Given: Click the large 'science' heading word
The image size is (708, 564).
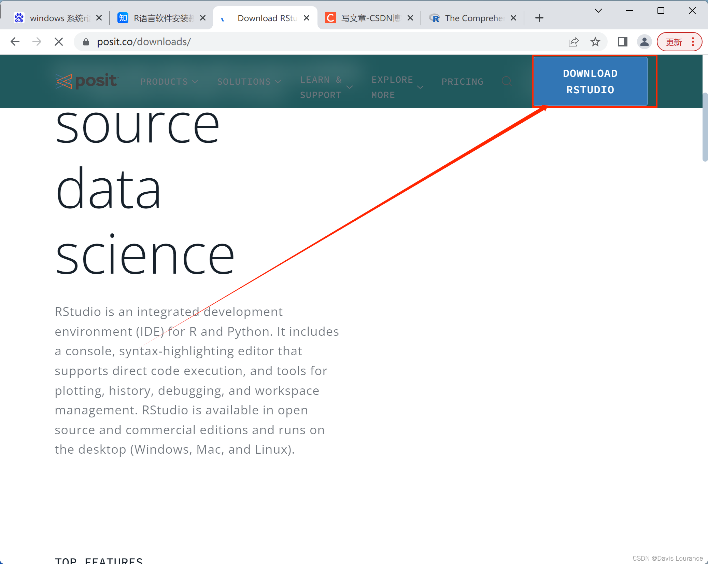Looking at the screenshot, I should point(145,255).
